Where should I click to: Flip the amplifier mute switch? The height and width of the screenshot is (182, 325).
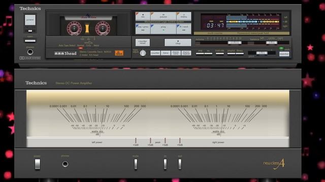(136, 164)
